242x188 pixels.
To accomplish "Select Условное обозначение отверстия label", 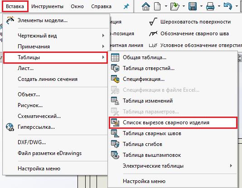I will click(201, 45).
